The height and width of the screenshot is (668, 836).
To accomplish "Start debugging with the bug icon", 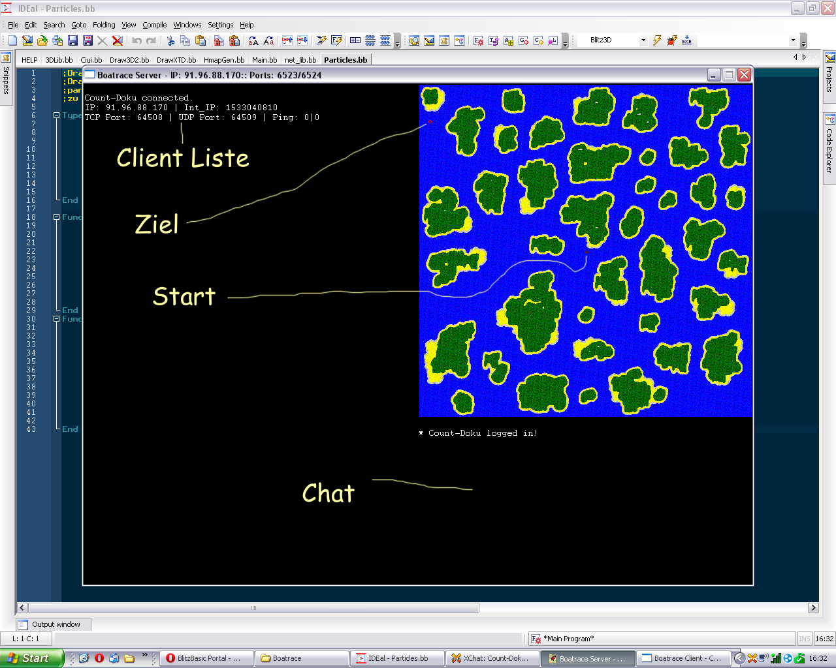I will (671, 40).
